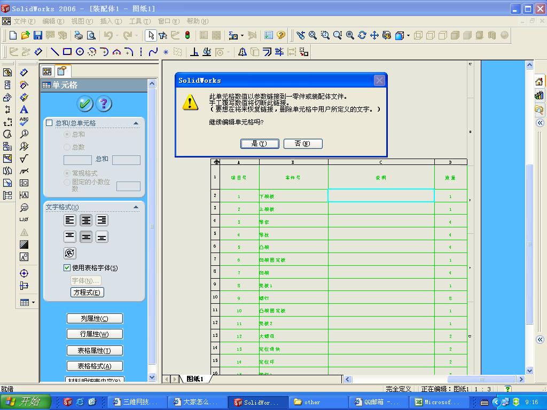Viewport: 547px width, 410px height.
Task: Click the yellow question mark Help icon
Action: click(281, 35)
